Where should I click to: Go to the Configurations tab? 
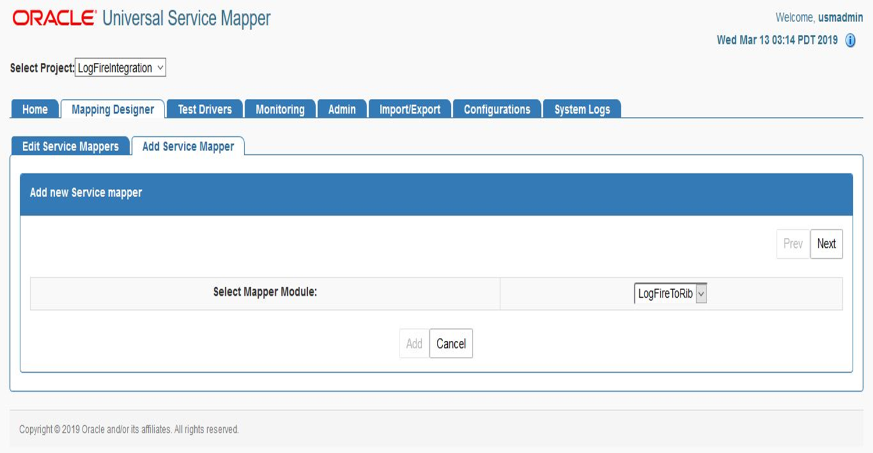pos(497,109)
